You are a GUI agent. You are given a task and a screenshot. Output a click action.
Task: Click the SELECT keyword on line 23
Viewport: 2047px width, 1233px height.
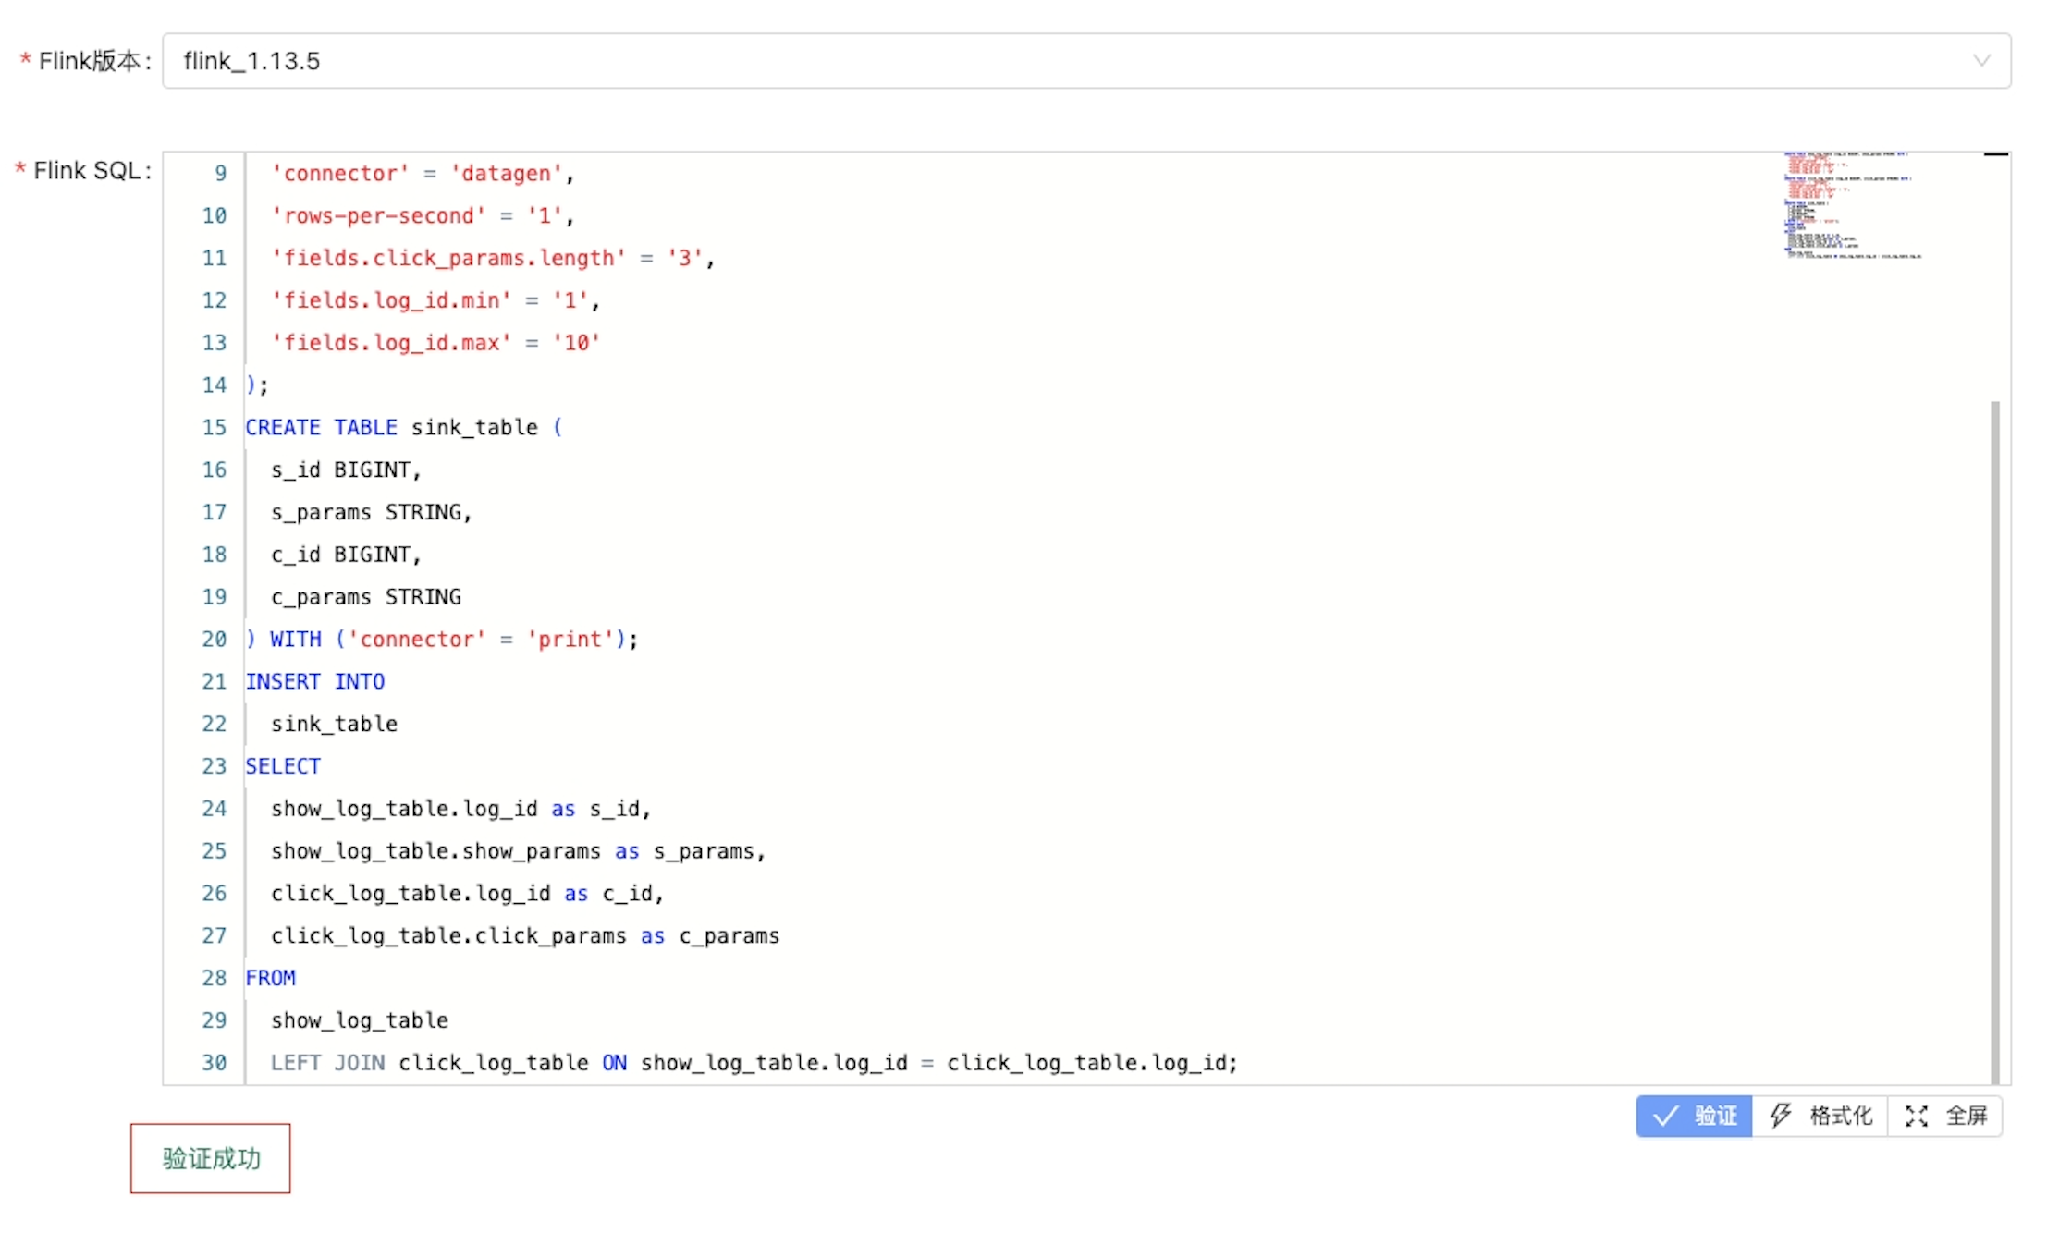283,766
